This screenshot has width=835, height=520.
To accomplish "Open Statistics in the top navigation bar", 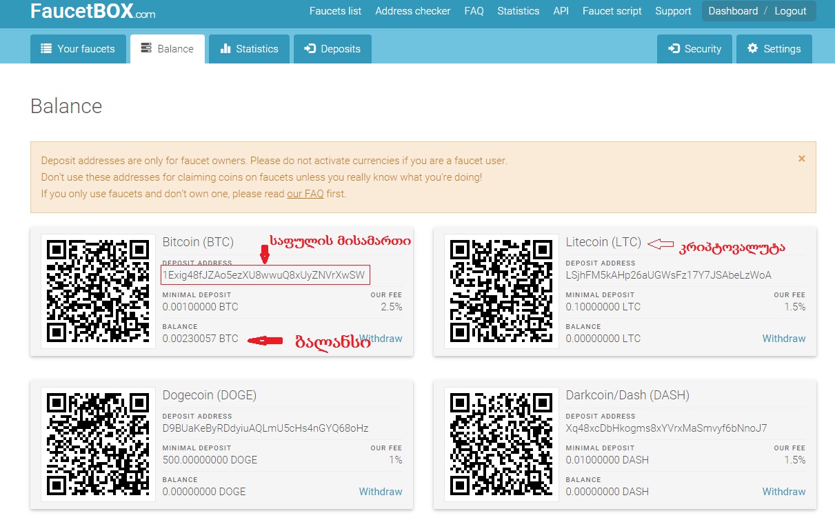I will [518, 11].
